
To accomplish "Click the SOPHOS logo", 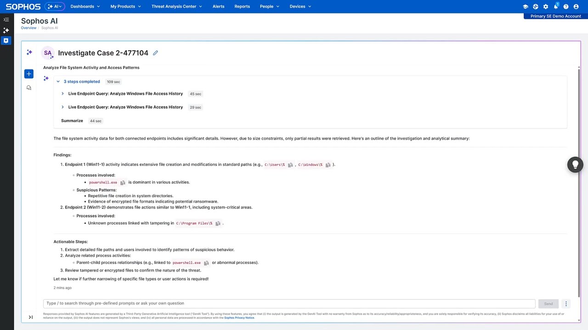I will (23, 6).
